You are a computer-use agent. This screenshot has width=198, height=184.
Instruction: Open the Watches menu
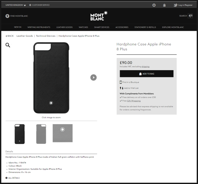tap(83, 27)
